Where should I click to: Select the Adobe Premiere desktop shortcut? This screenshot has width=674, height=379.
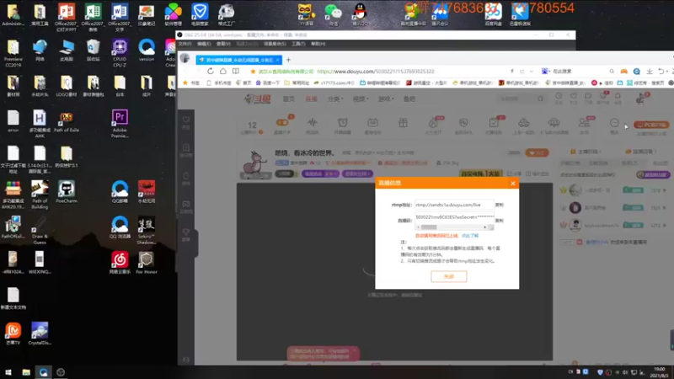(120, 124)
